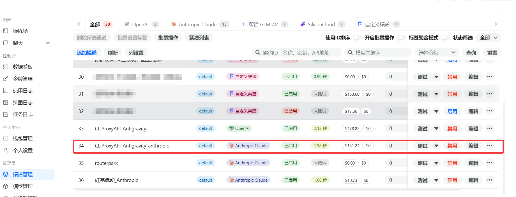Open test dropdown arrow for row 36
The height and width of the screenshot is (197, 516).
(436, 180)
